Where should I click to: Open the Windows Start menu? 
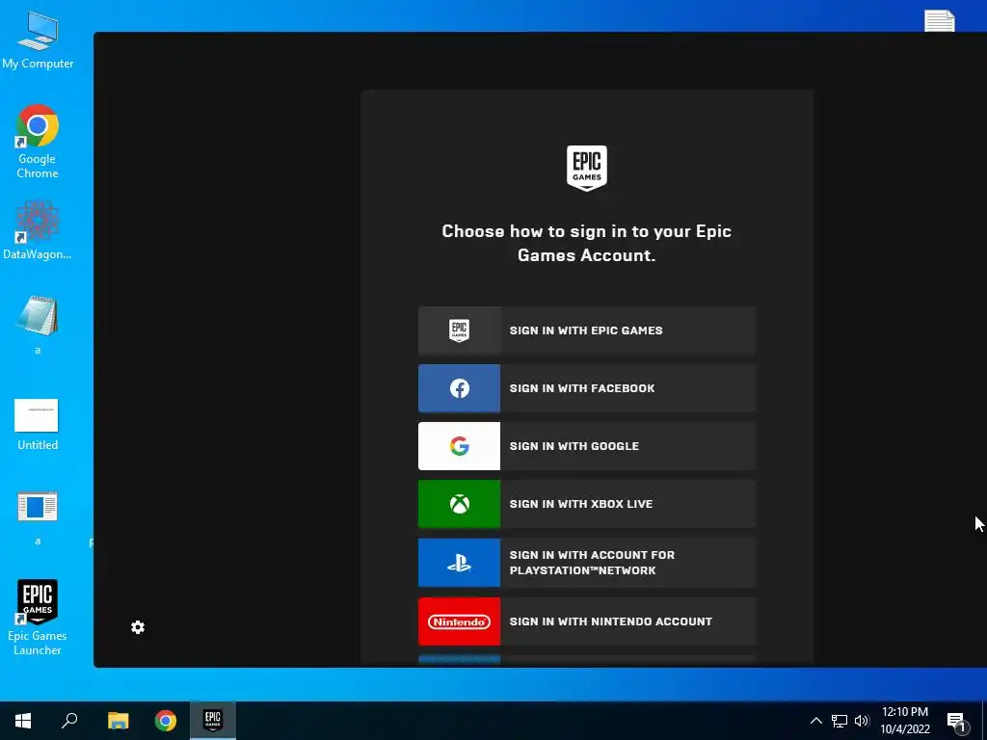coord(23,721)
